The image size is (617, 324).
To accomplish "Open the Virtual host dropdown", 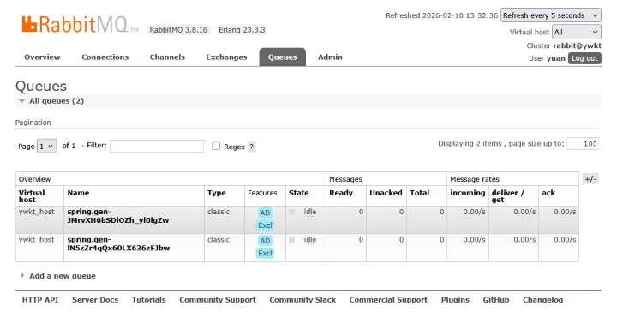I will 577,32.
